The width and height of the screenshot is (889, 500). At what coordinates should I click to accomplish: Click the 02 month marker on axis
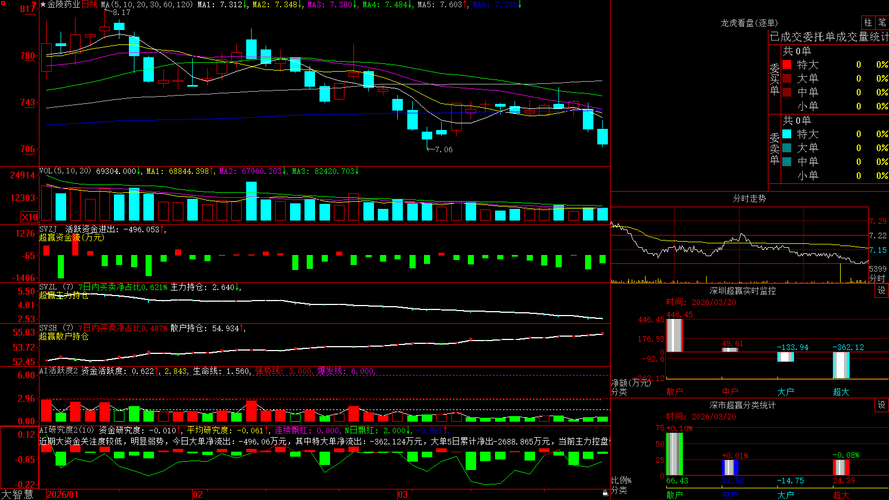coord(198,494)
